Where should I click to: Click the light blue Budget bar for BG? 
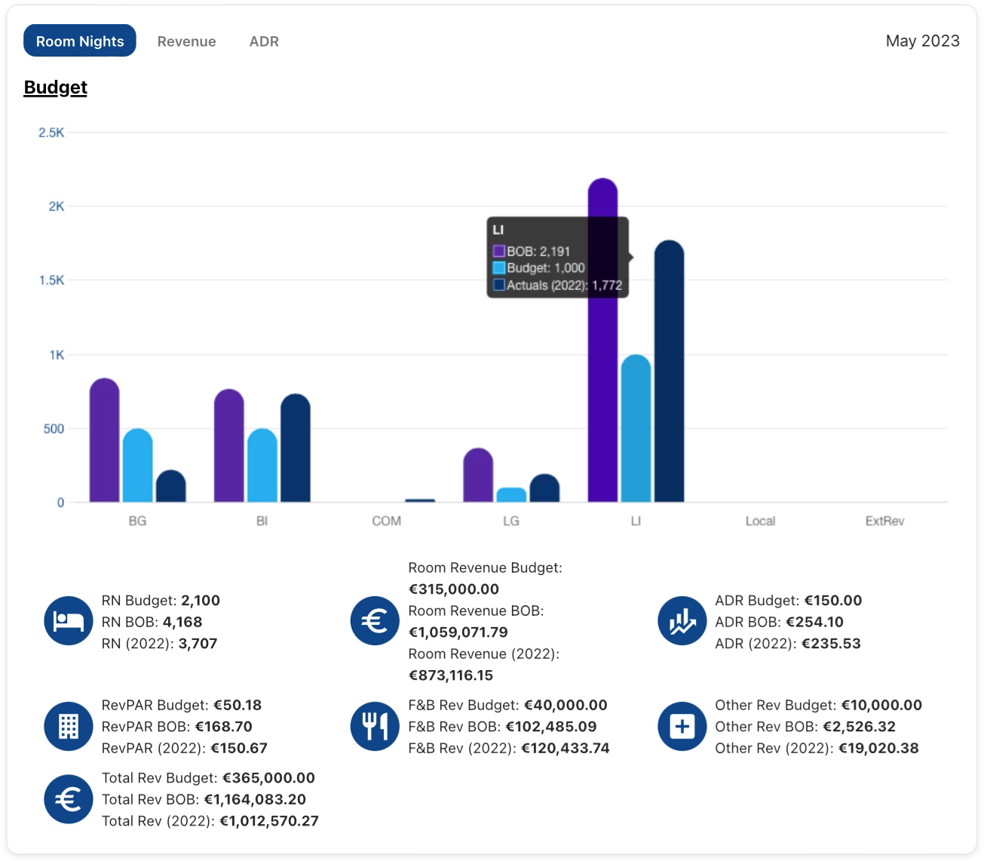[138, 468]
